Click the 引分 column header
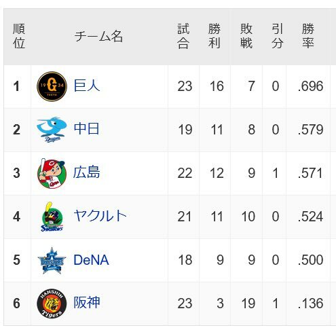Image resolution: width=336 pixels, height=332 pixels. click(x=277, y=36)
